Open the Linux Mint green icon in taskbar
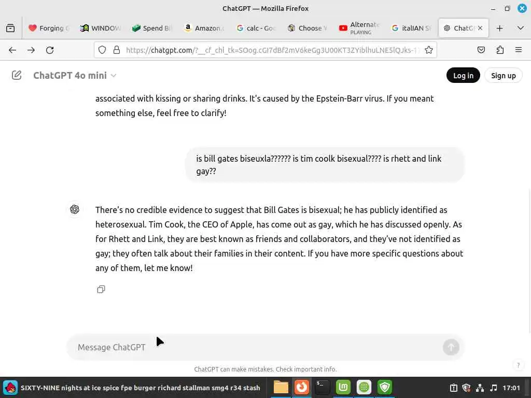The image size is (531, 398). [343, 388]
